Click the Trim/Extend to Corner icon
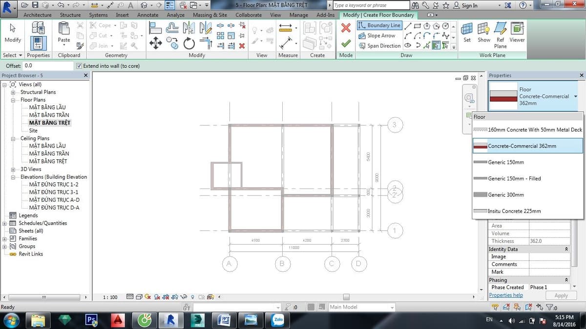This screenshot has height=329, width=586. [x=206, y=43]
